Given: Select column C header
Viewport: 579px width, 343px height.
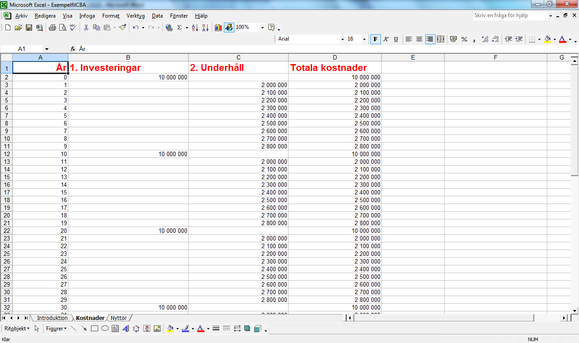Looking at the screenshot, I should [x=238, y=57].
